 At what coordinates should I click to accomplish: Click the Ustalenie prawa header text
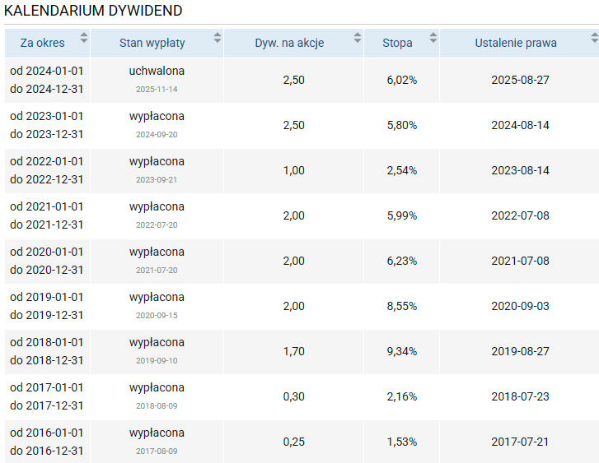coord(516,43)
